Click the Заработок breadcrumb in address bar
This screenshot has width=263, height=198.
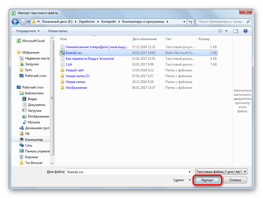[87, 22]
